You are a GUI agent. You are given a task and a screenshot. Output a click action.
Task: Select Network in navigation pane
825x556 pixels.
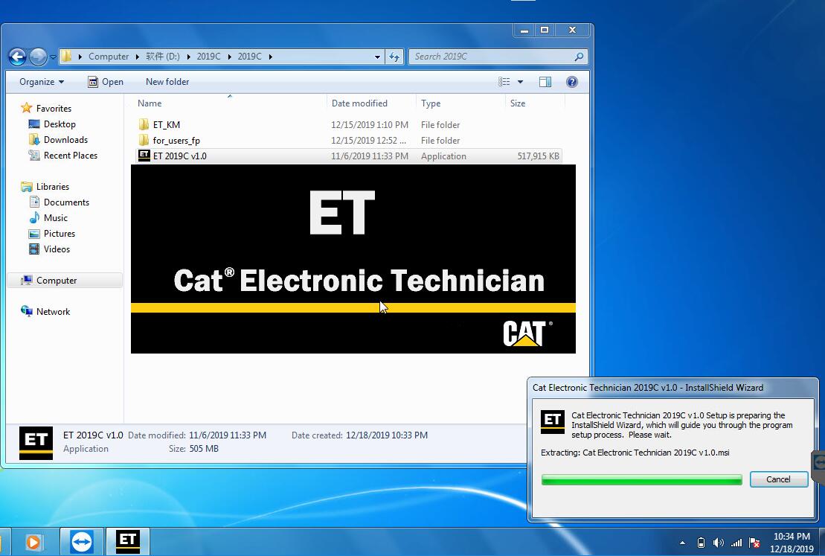click(53, 312)
